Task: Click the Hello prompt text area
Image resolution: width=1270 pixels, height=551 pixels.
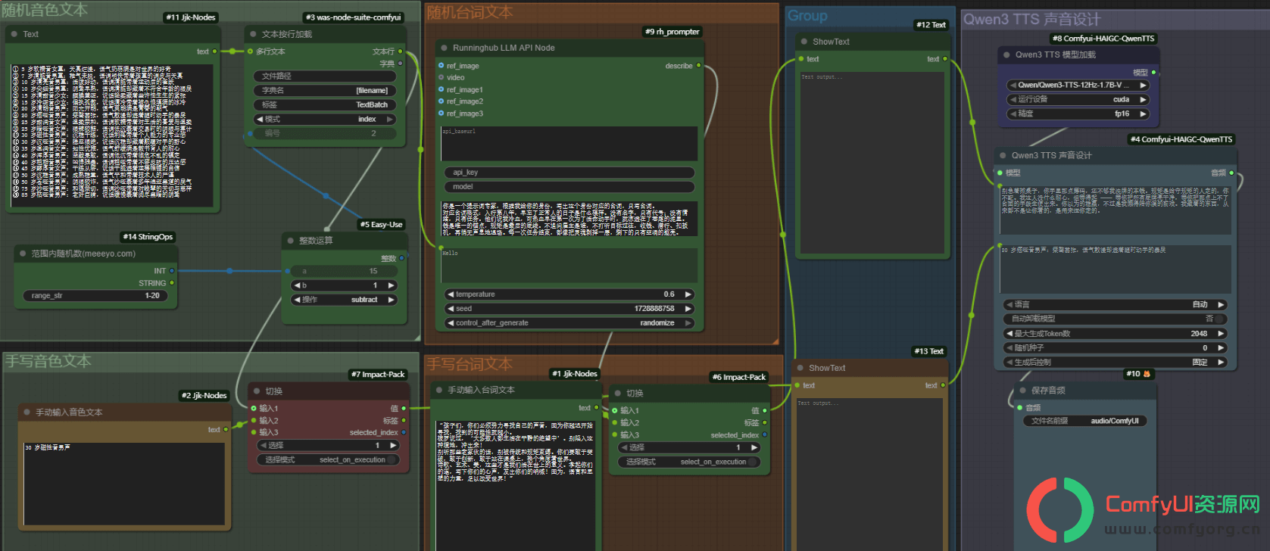Action: point(569,266)
